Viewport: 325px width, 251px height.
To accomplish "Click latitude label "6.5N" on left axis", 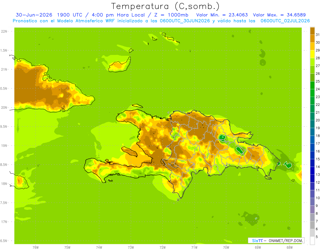I will click(4, 241).
